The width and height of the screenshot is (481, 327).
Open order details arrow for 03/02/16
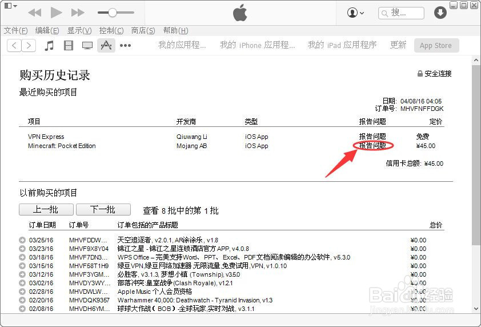(x=22, y=283)
